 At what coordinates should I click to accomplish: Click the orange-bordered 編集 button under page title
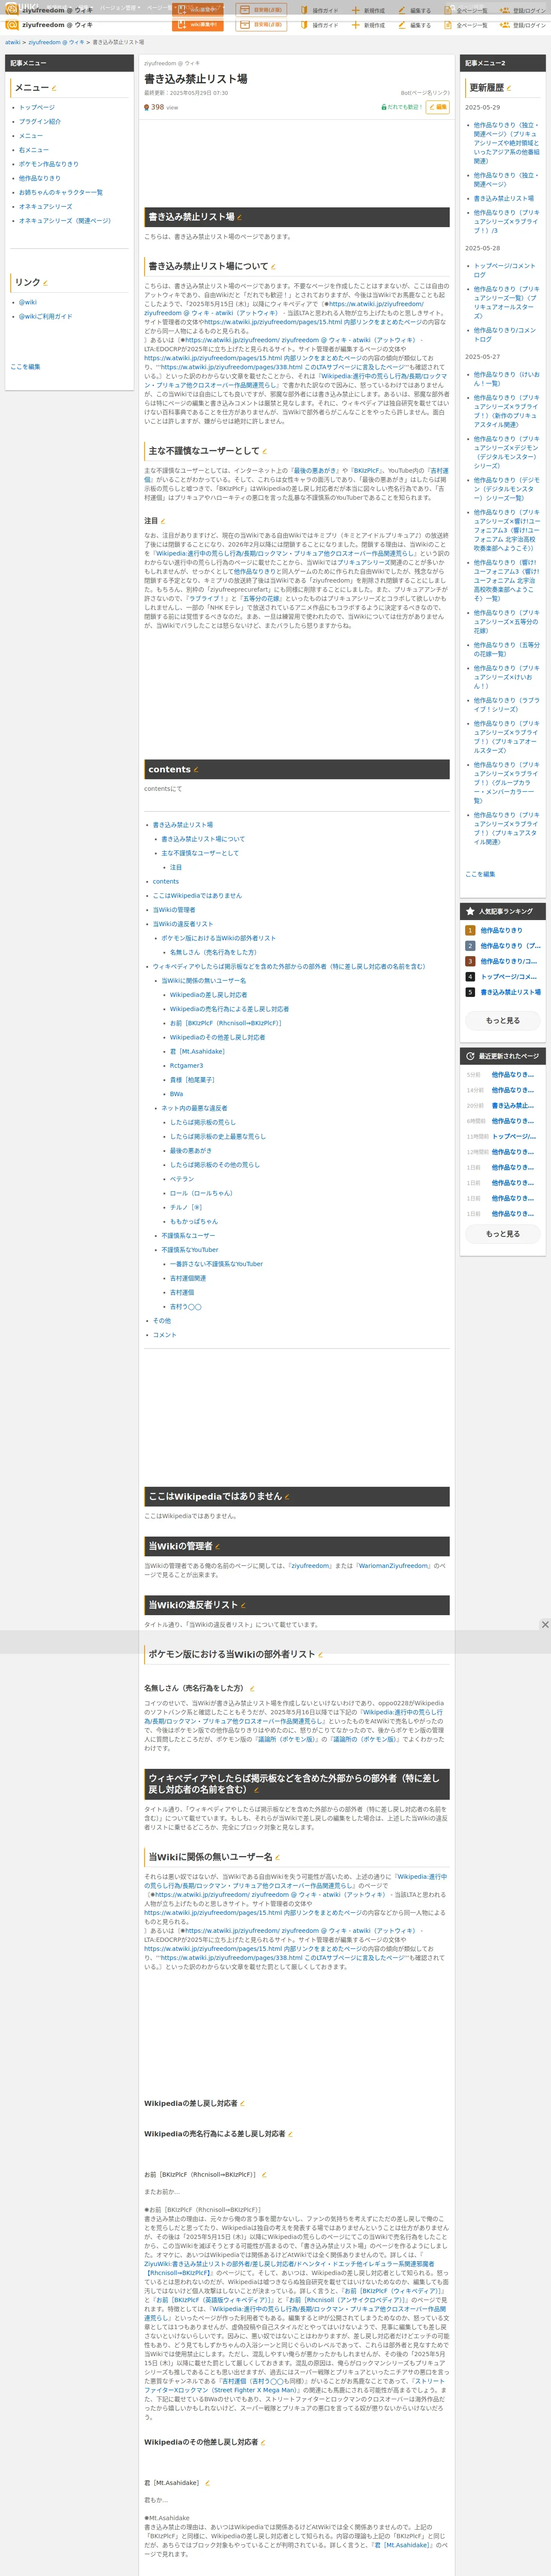pos(438,107)
